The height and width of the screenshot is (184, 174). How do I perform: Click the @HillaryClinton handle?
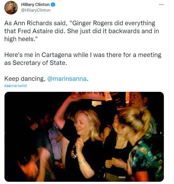[x=36, y=10]
